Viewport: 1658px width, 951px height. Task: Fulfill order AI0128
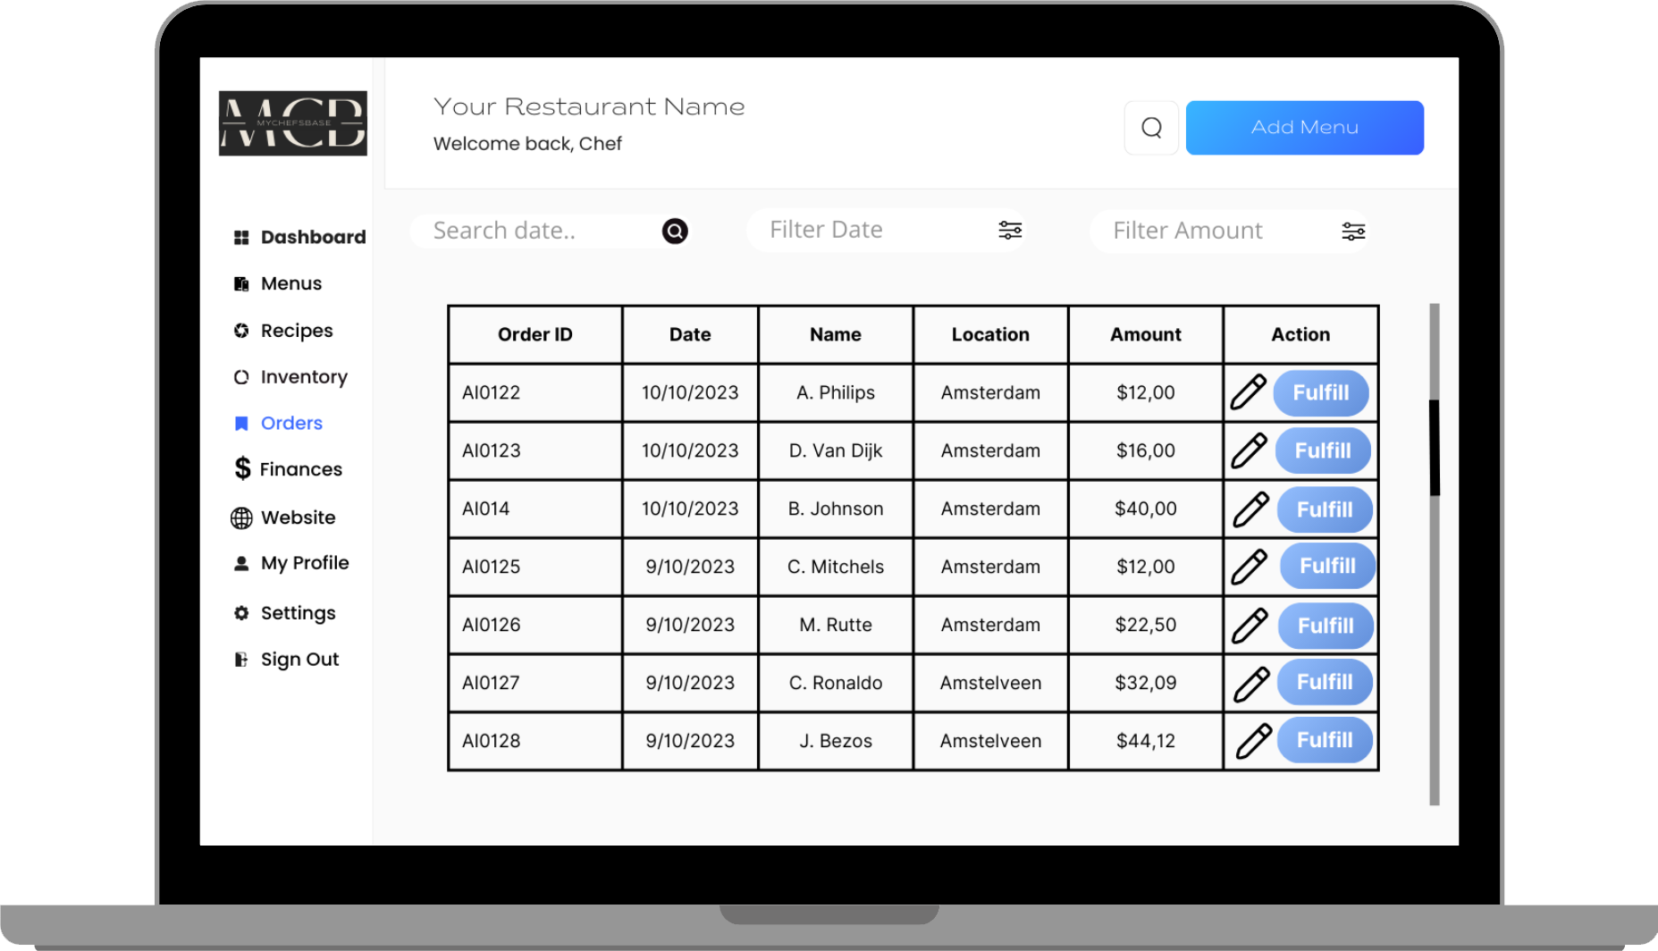tap(1325, 740)
